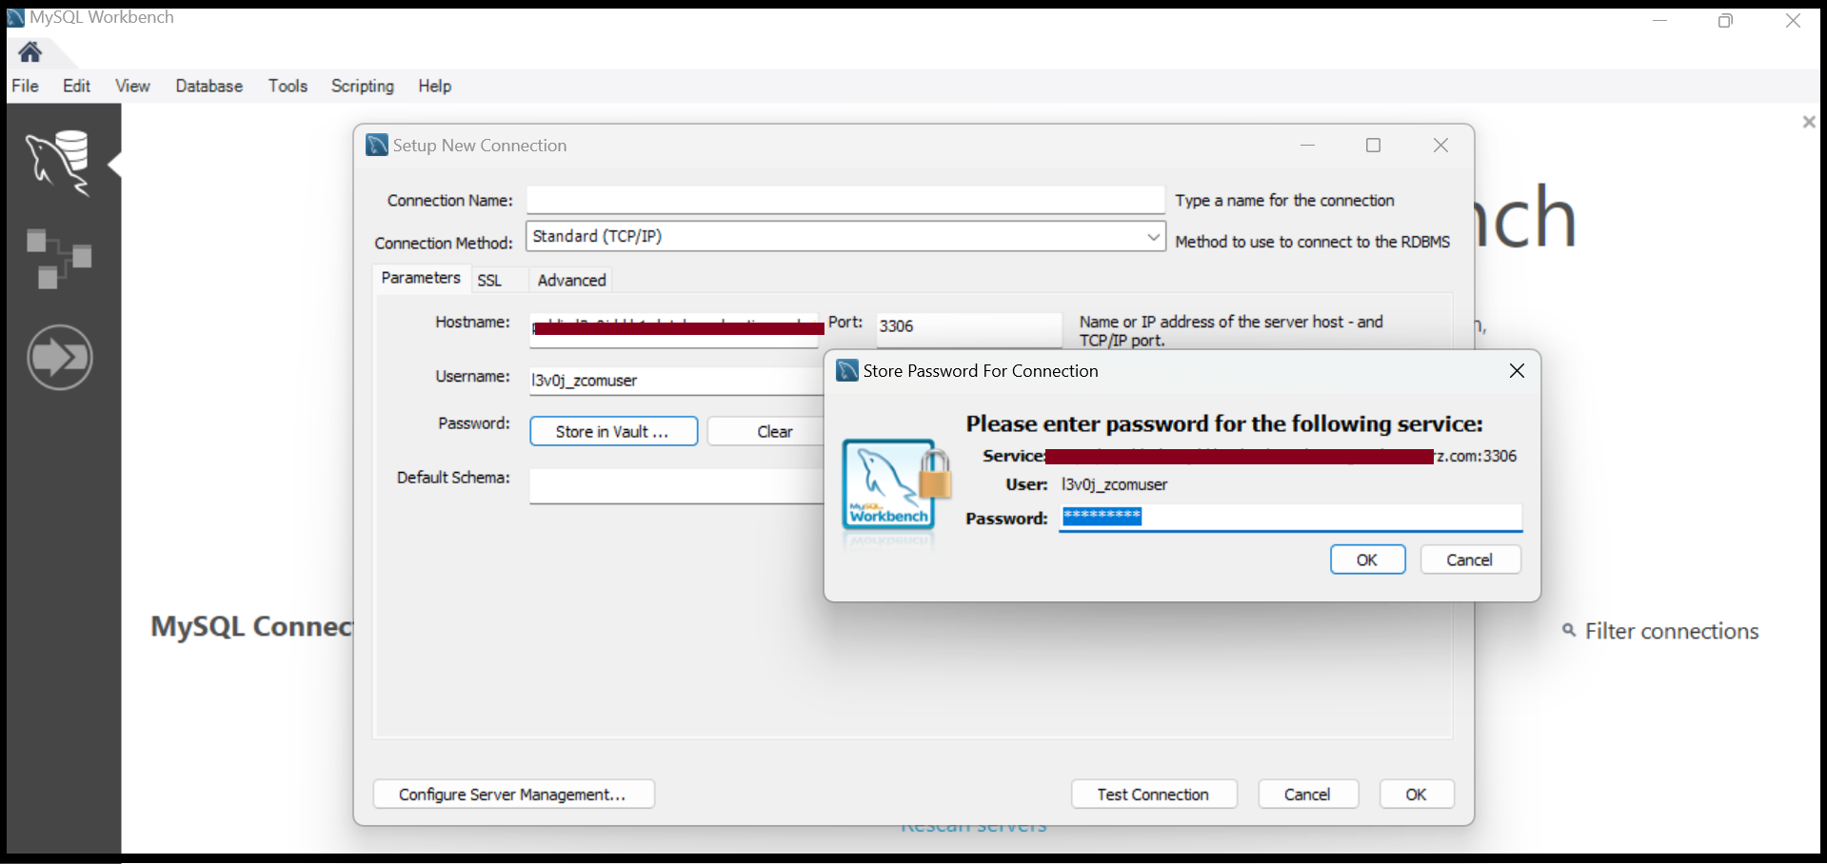Screen dimensions: 1827x864
Task: Click the Store Password dialog title icon
Action: (846, 370)
